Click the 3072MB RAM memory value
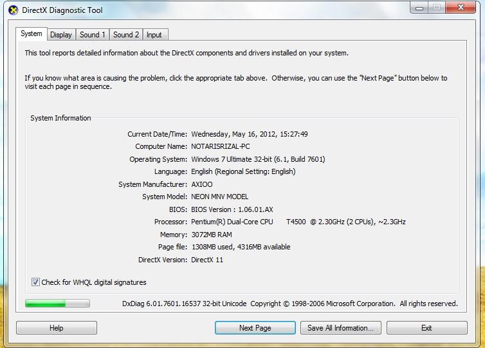Viewport: 485px width, 348px height. click(x=212, y=235)
